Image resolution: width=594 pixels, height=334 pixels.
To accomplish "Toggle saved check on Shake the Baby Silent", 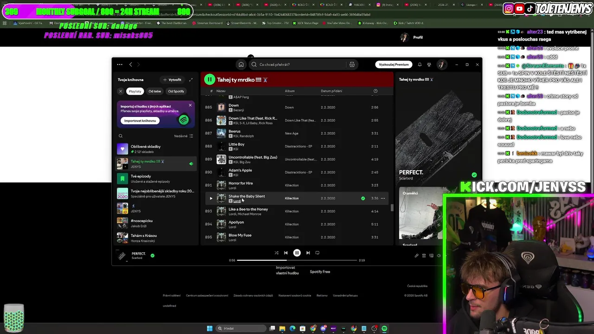I will point(363,198).
